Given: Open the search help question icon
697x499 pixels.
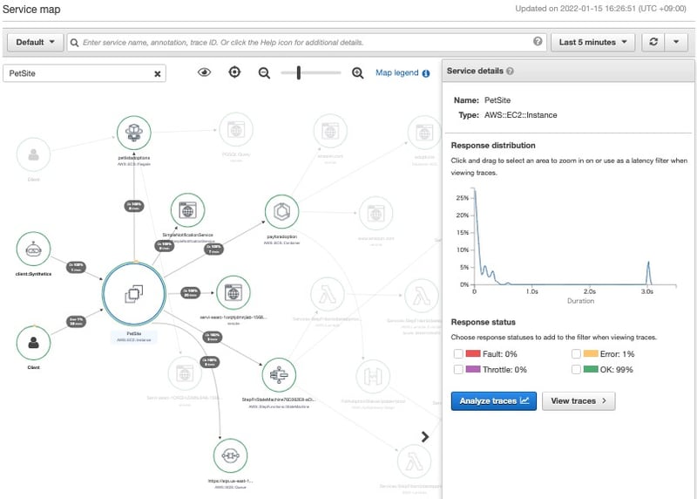Looking at the screenshot, I should [538, 41].
